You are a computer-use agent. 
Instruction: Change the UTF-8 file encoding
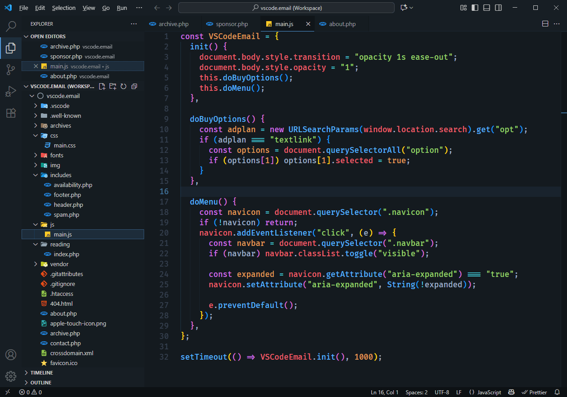pyautogui.click(x=442, y=392)
